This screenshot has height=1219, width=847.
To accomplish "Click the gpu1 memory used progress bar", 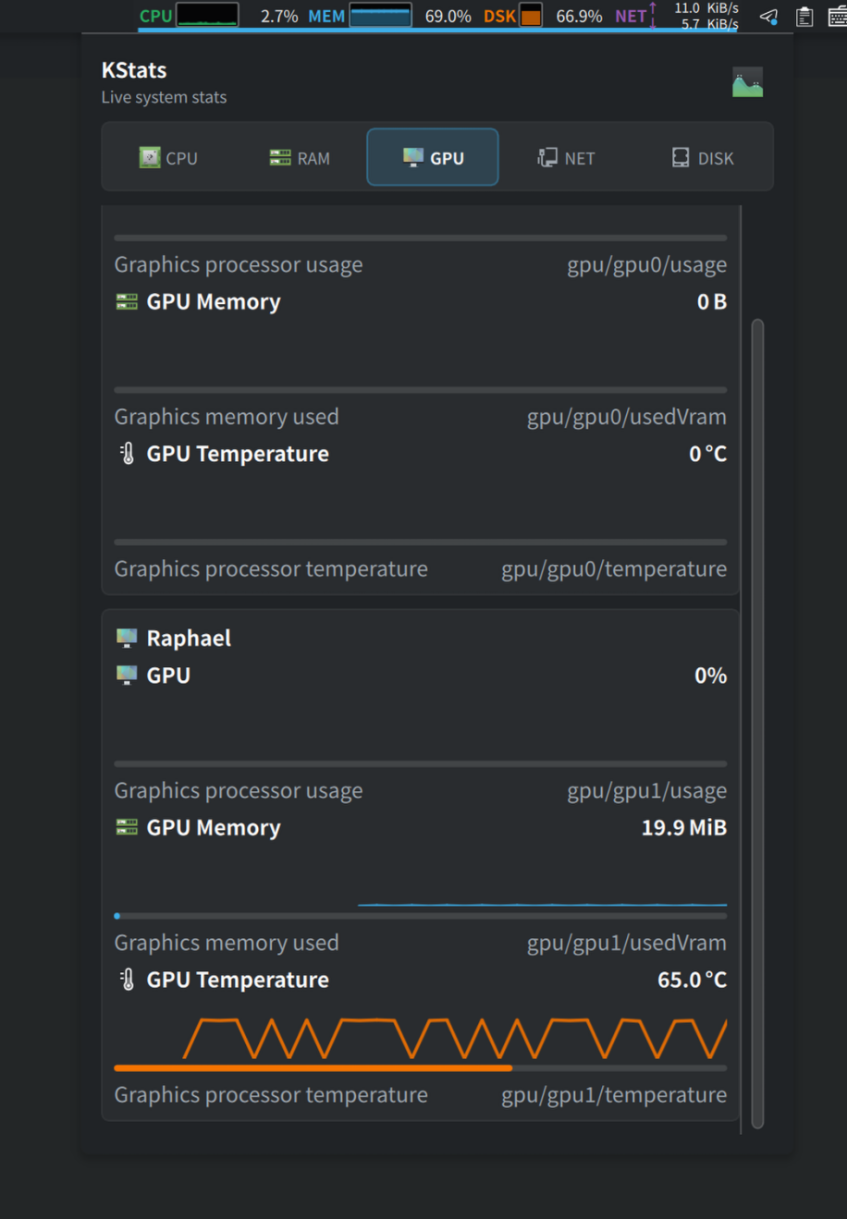I will pyautogui.click(x=421, y=916).
